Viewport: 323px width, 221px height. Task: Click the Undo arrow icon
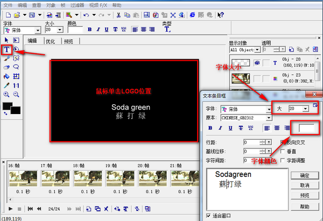(86, 15)
